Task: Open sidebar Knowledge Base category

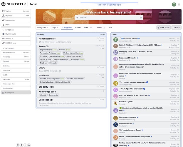Action: [16, 84]
